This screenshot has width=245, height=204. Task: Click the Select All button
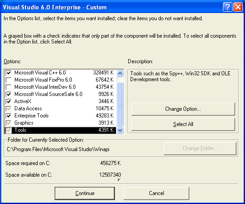[183, 124]
